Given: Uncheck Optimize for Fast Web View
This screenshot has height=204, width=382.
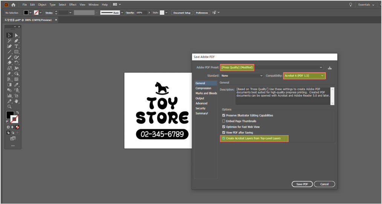Looking at the screenshot, I should coord(224,127).
